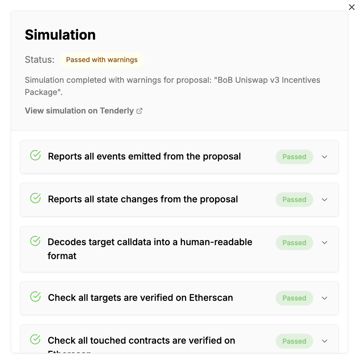Screen dimensions: 360x364
Task: Click the check icon beside Etherscan targets verification
Action: click(35, 297)
